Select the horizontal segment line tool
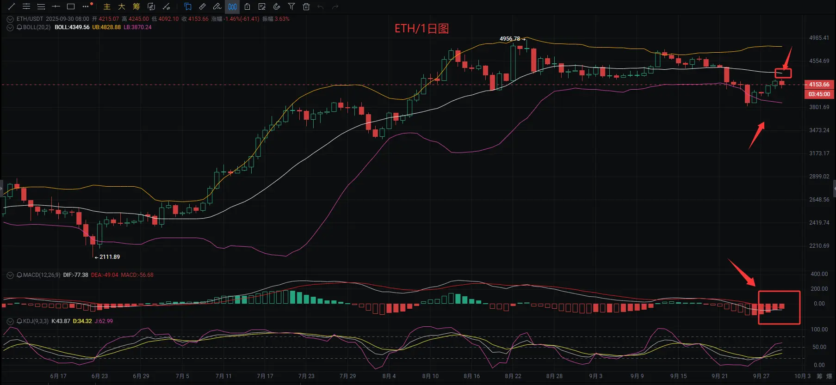 click(x=56, y=6)
